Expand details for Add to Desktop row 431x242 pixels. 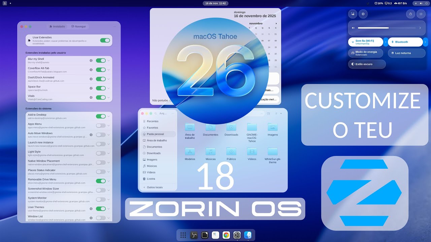[x=109, y=116]
